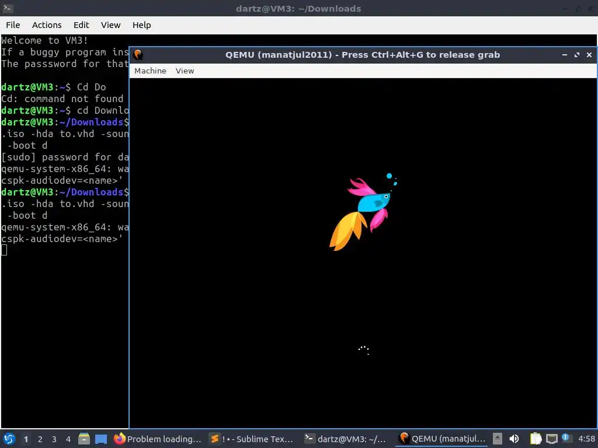The height and width of the screenshot is (448, 598).
Task: Switch to workspace 1
Action: point(26,439)
